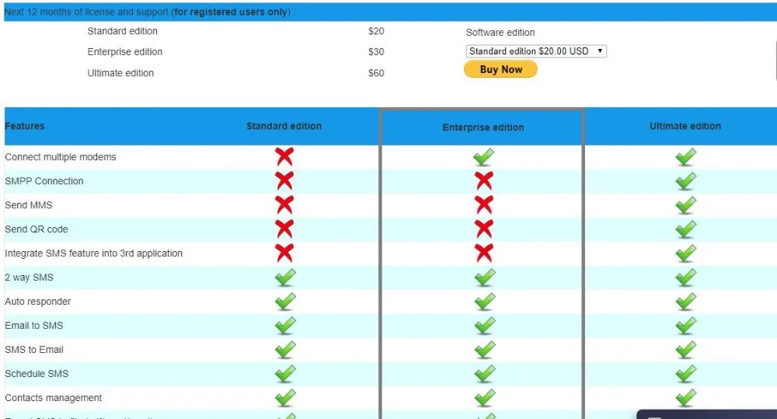Click red X for Integrate SMS feature Standard
This screenshot has height=419, width=777.
(x=284, y=253)
